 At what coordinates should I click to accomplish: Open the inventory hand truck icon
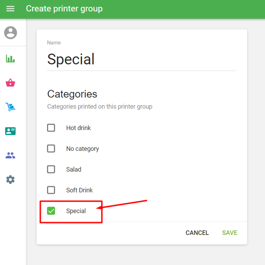[10, 107]
